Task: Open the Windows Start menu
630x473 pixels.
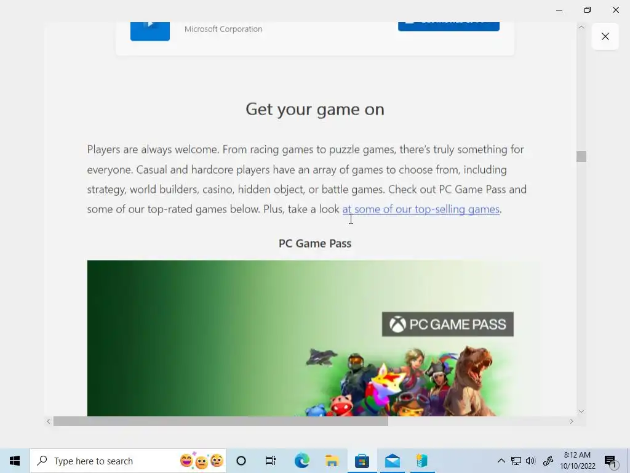Action: [x=15, y=461]
